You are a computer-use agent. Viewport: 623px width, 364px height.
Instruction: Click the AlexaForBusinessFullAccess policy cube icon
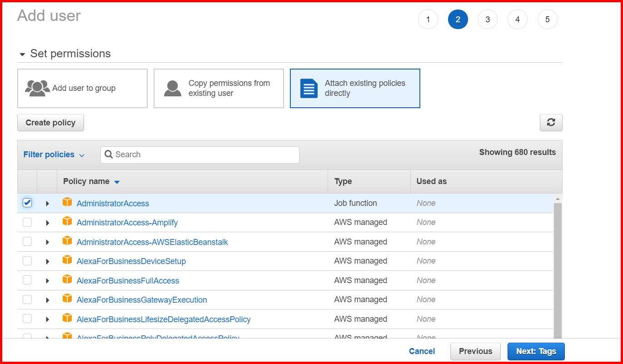point(67,280)
